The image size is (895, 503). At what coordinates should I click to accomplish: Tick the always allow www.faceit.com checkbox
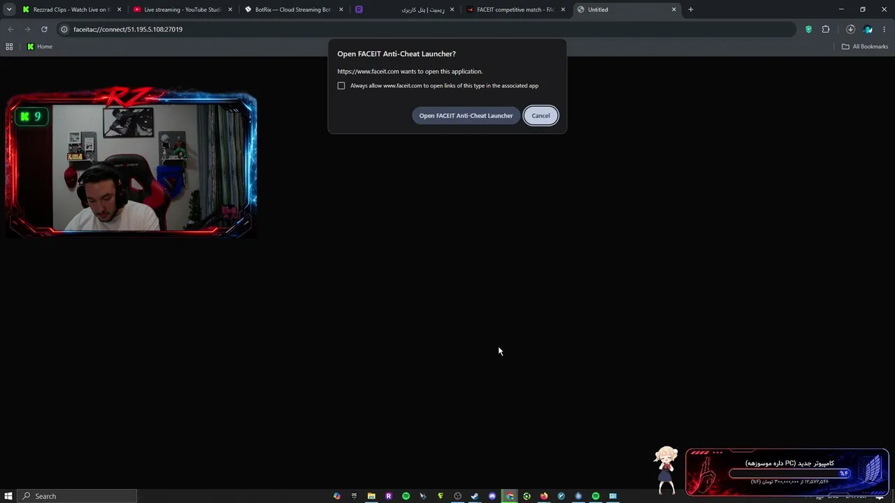coord(341,86)
